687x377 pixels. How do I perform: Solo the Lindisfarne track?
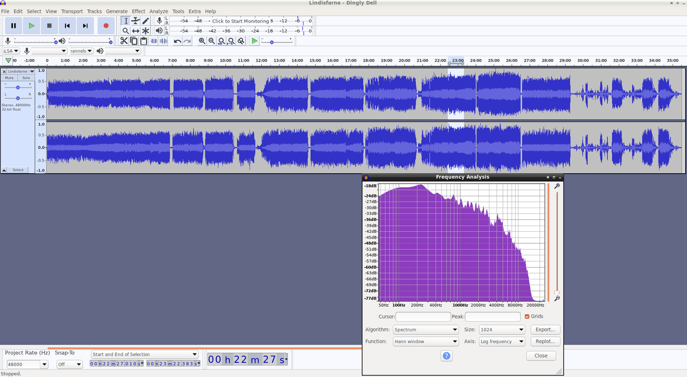[26, 78]
